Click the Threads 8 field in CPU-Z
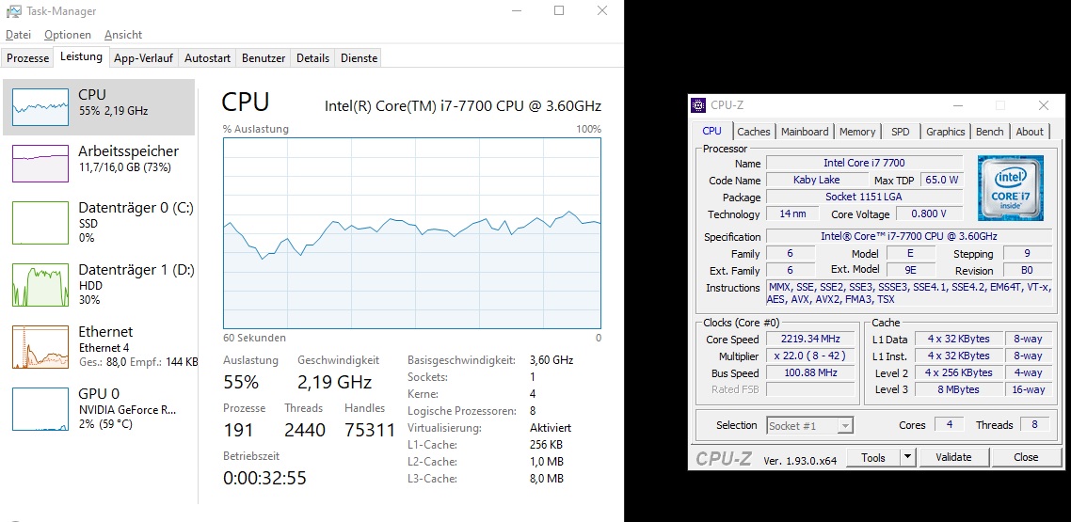This screenshot has height=522, width=1071. (1034, 424)
